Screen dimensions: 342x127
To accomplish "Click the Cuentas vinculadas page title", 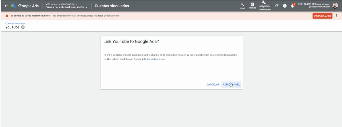I will point(111,6).
